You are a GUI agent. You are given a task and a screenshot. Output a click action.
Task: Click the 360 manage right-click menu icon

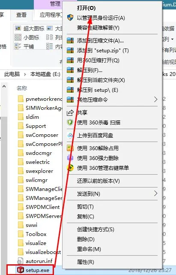click(70, 168)
